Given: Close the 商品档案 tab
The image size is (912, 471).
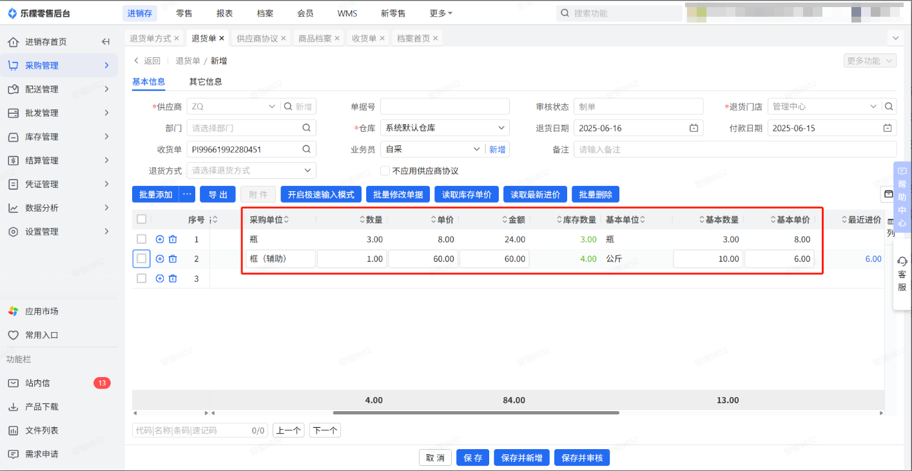Looking at the screenshot, I should 337,39.
